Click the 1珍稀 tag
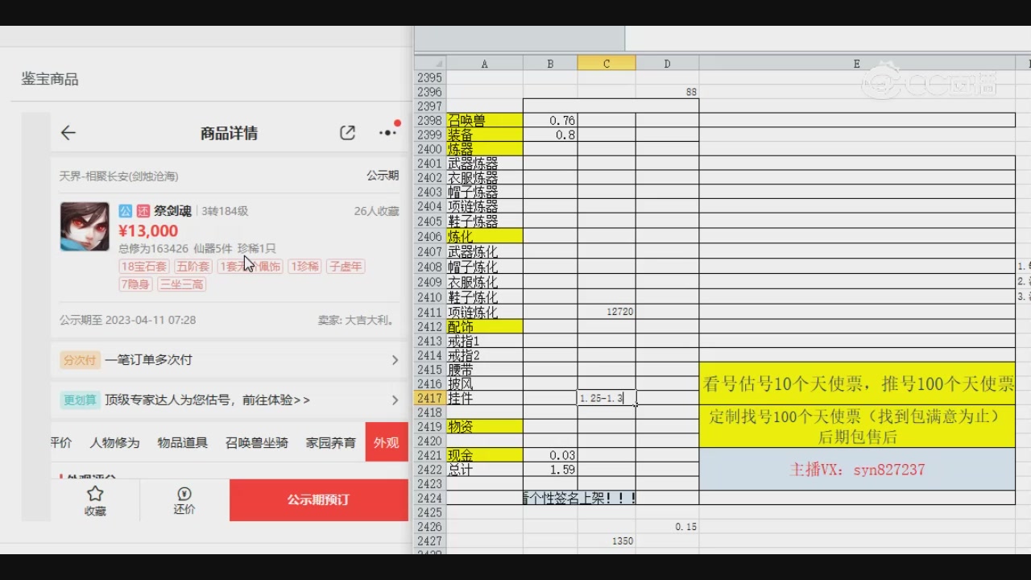The height and width of the screenshot is (580, 1031). (304, 267)
